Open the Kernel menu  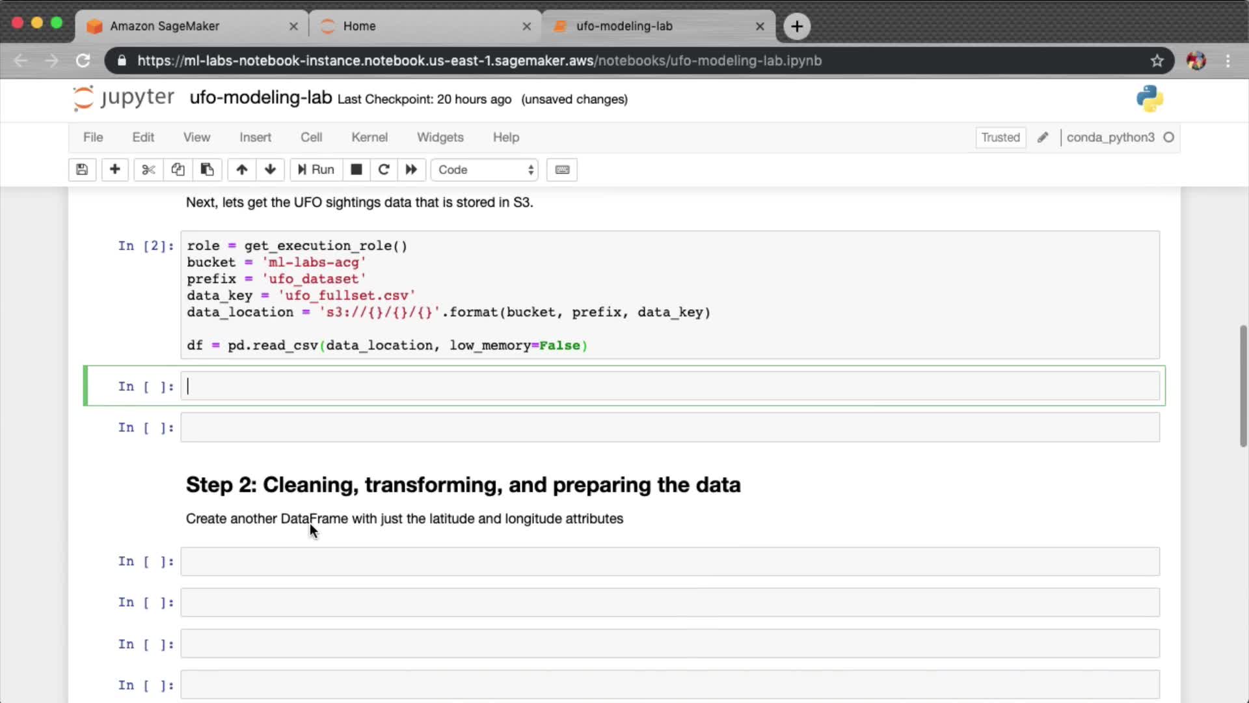click(369, 137)
